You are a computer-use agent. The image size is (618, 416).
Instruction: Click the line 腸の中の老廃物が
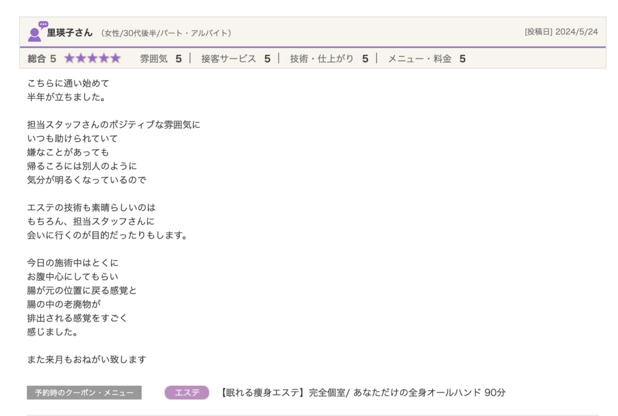pyautogui.click(x=64, y=304)
